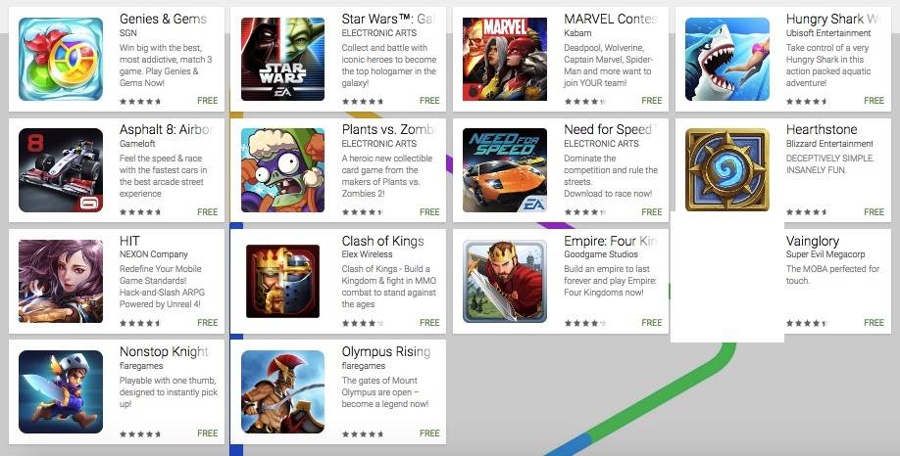Open the flaregames link under Nonstop Knight
This screenshot has height=456, width=900.
pyautogui.click(x=141, y=366)
